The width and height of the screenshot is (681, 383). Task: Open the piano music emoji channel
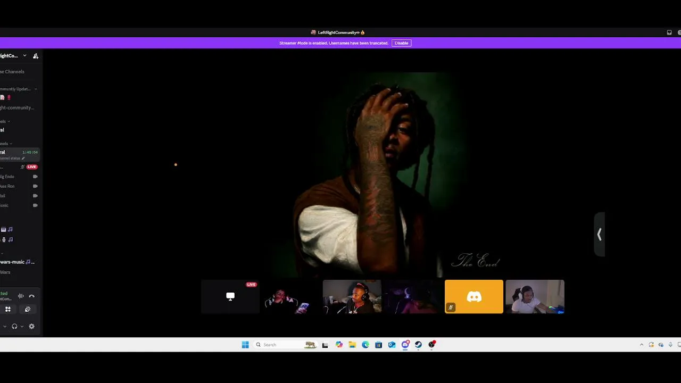7,229
